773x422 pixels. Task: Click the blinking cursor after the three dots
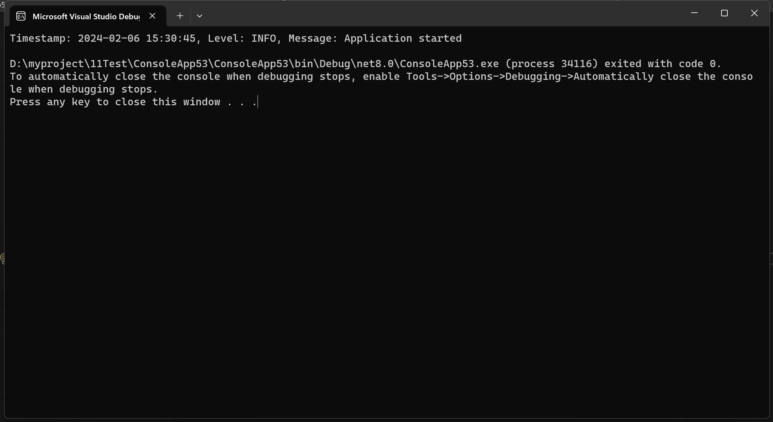coord(258,102)
